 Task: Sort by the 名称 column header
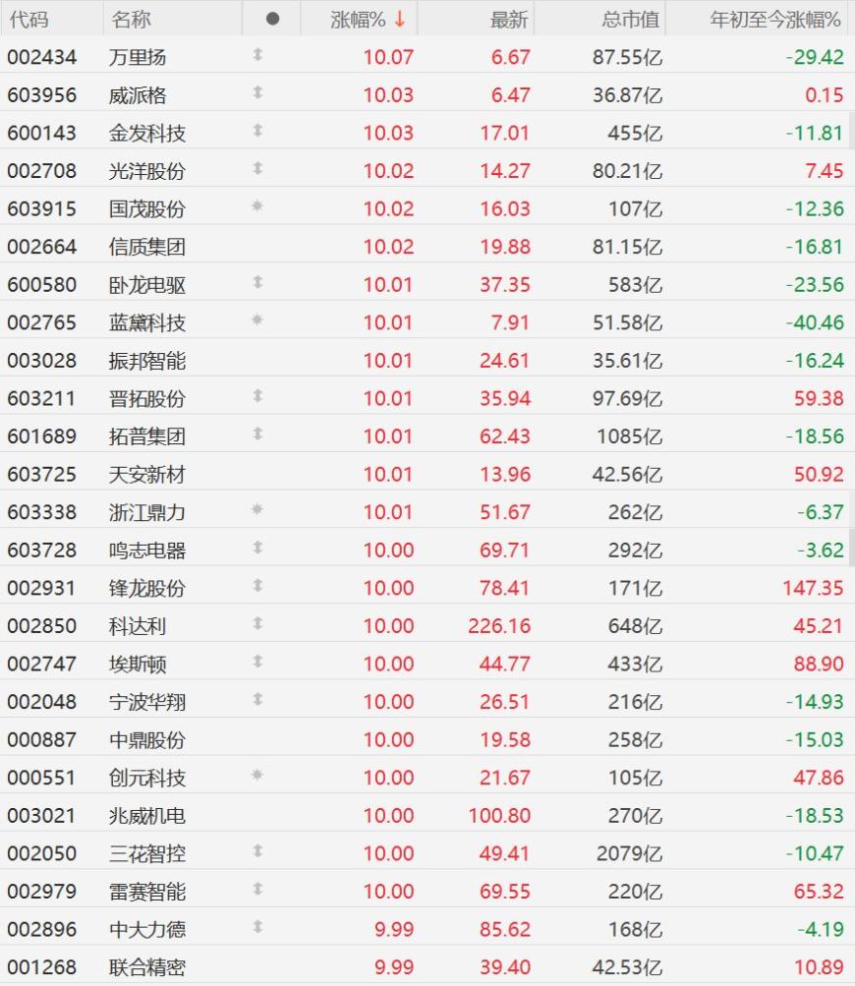coord(131,20)
